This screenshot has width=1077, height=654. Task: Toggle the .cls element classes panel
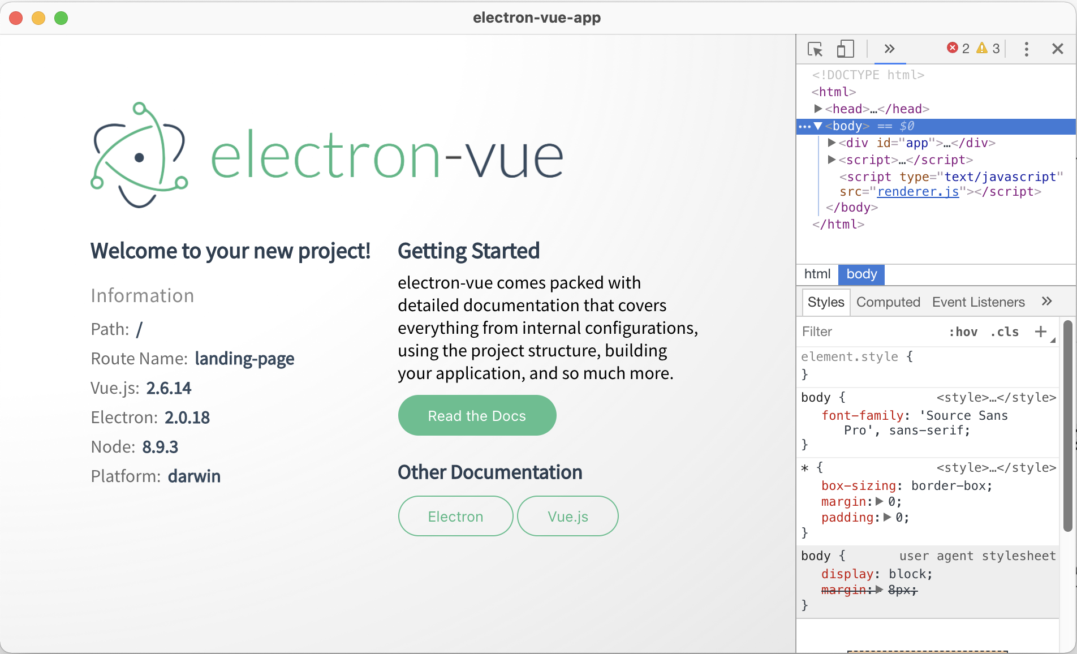pos(1005,332)
